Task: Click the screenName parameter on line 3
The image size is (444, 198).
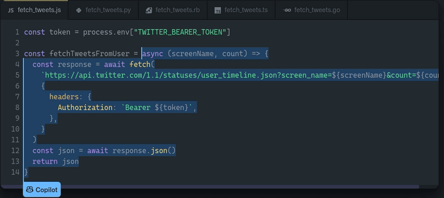Action: coord(193,54)
